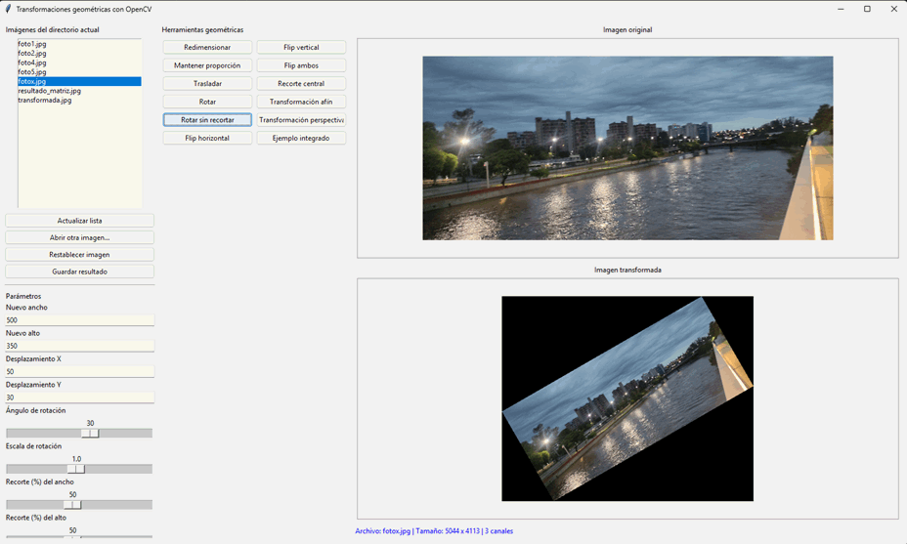
Task: Click the Nuevo alto input field
Action: [80, 346]
